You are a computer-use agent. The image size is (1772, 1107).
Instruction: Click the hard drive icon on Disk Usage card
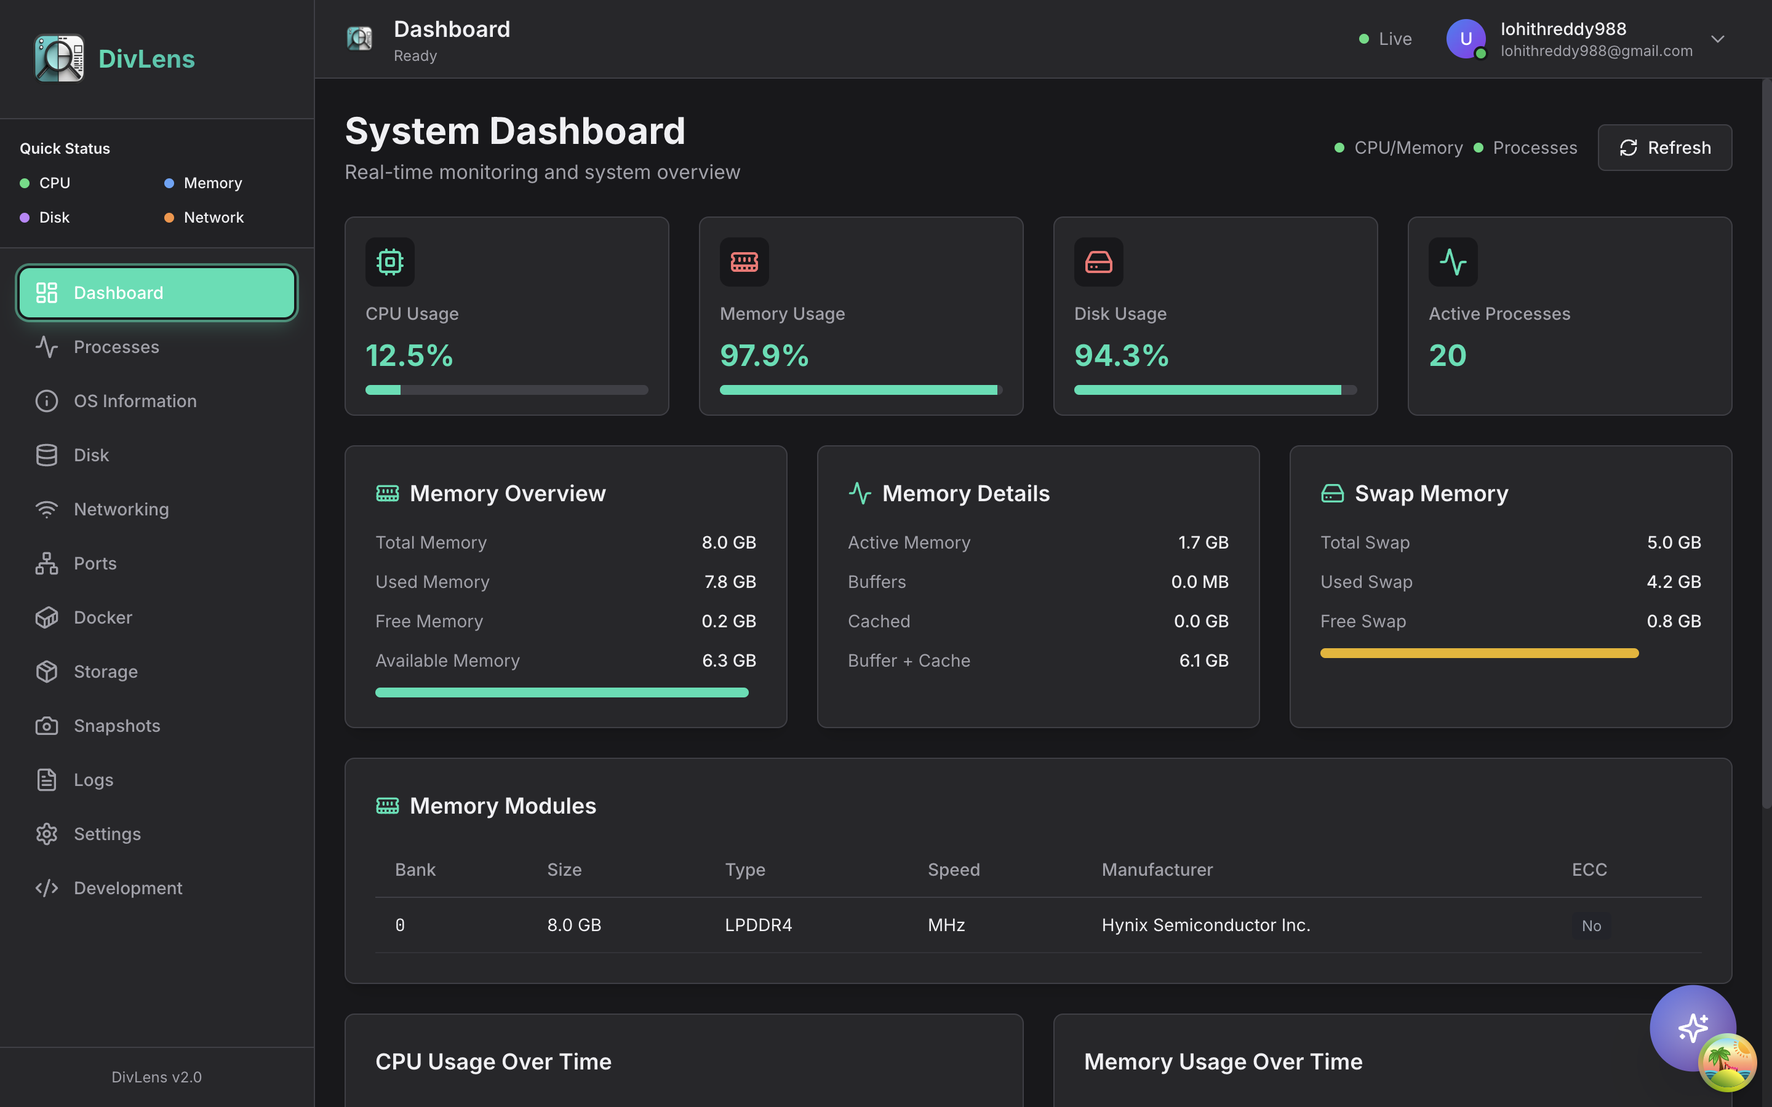pyautogui.click(x=1098, y=261)
